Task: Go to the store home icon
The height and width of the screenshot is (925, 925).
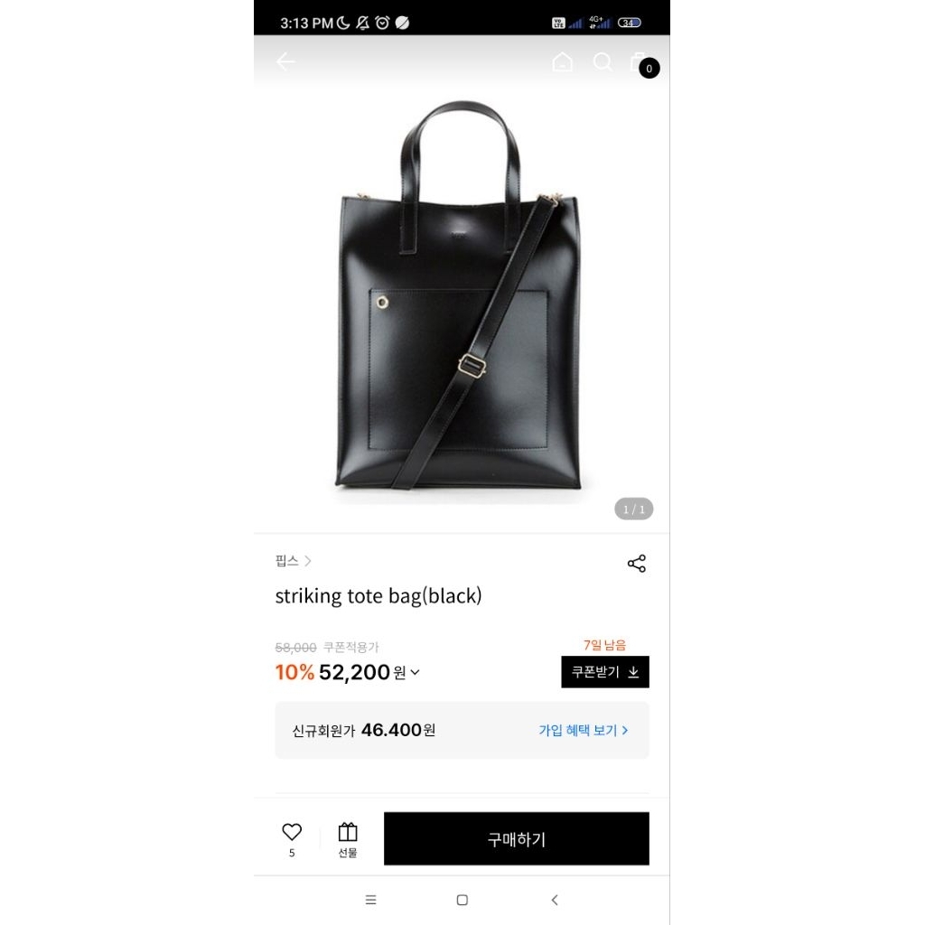Action: pyautogui.click(x=562, y=61)
